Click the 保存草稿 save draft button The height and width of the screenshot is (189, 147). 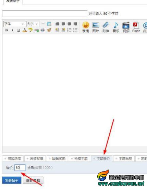[x=33, y=180]
